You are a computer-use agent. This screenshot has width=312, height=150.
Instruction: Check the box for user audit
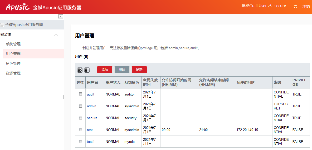click(x=81, y=94)
